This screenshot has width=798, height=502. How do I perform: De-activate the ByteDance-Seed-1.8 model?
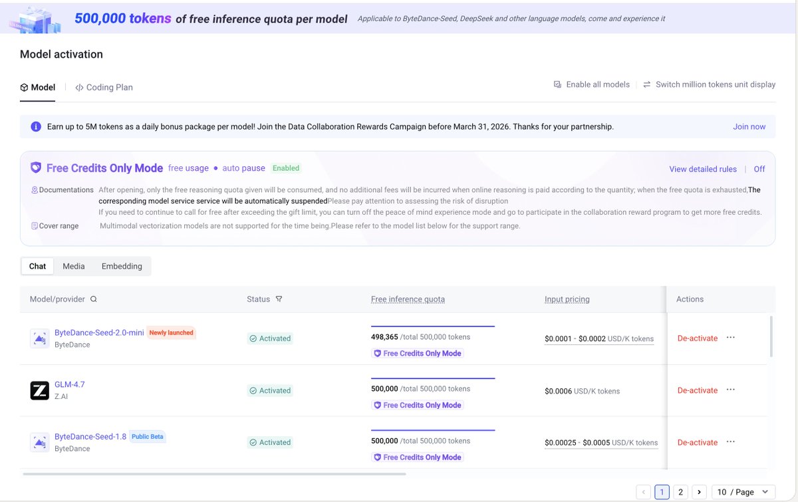pyautogui.click(x=698, y=442)
